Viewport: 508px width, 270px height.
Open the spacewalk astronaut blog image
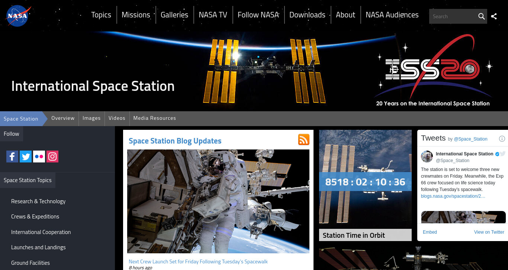218,201
